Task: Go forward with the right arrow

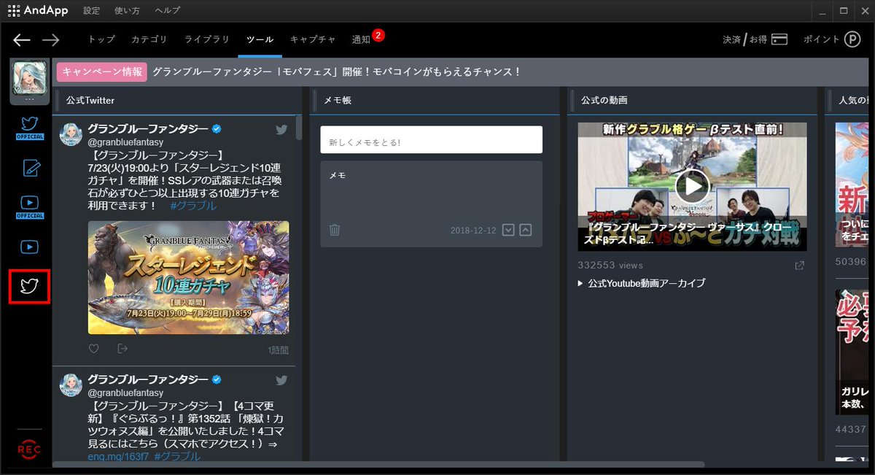Action: click(50, 40)
